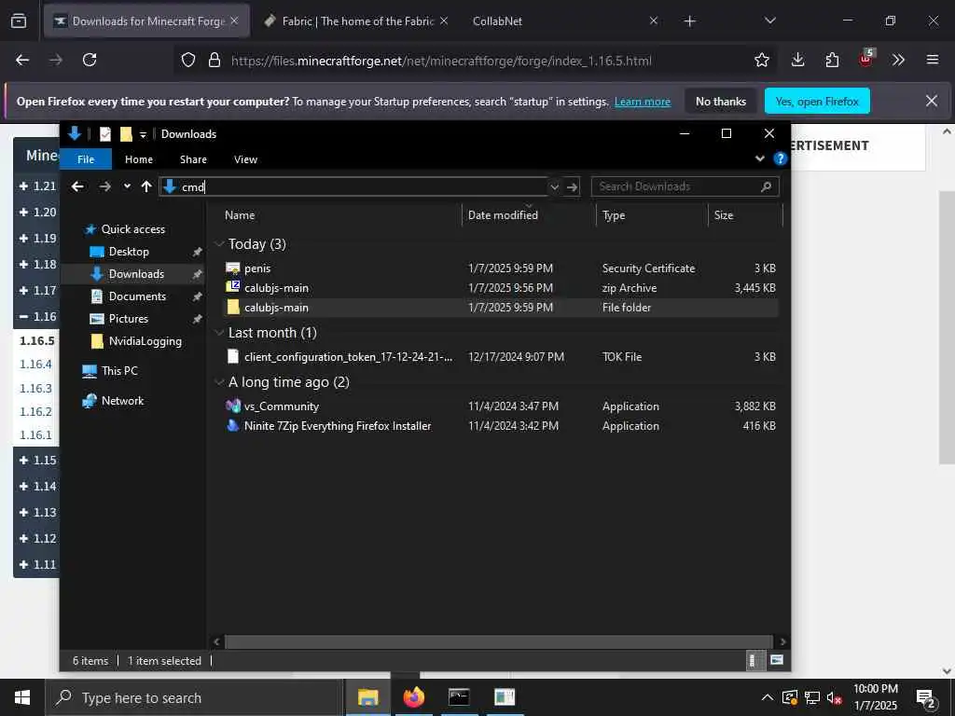This screenshot has height=716, width=955.
Task: Select Network in navigation pane
Action: (x=122, y=401)
